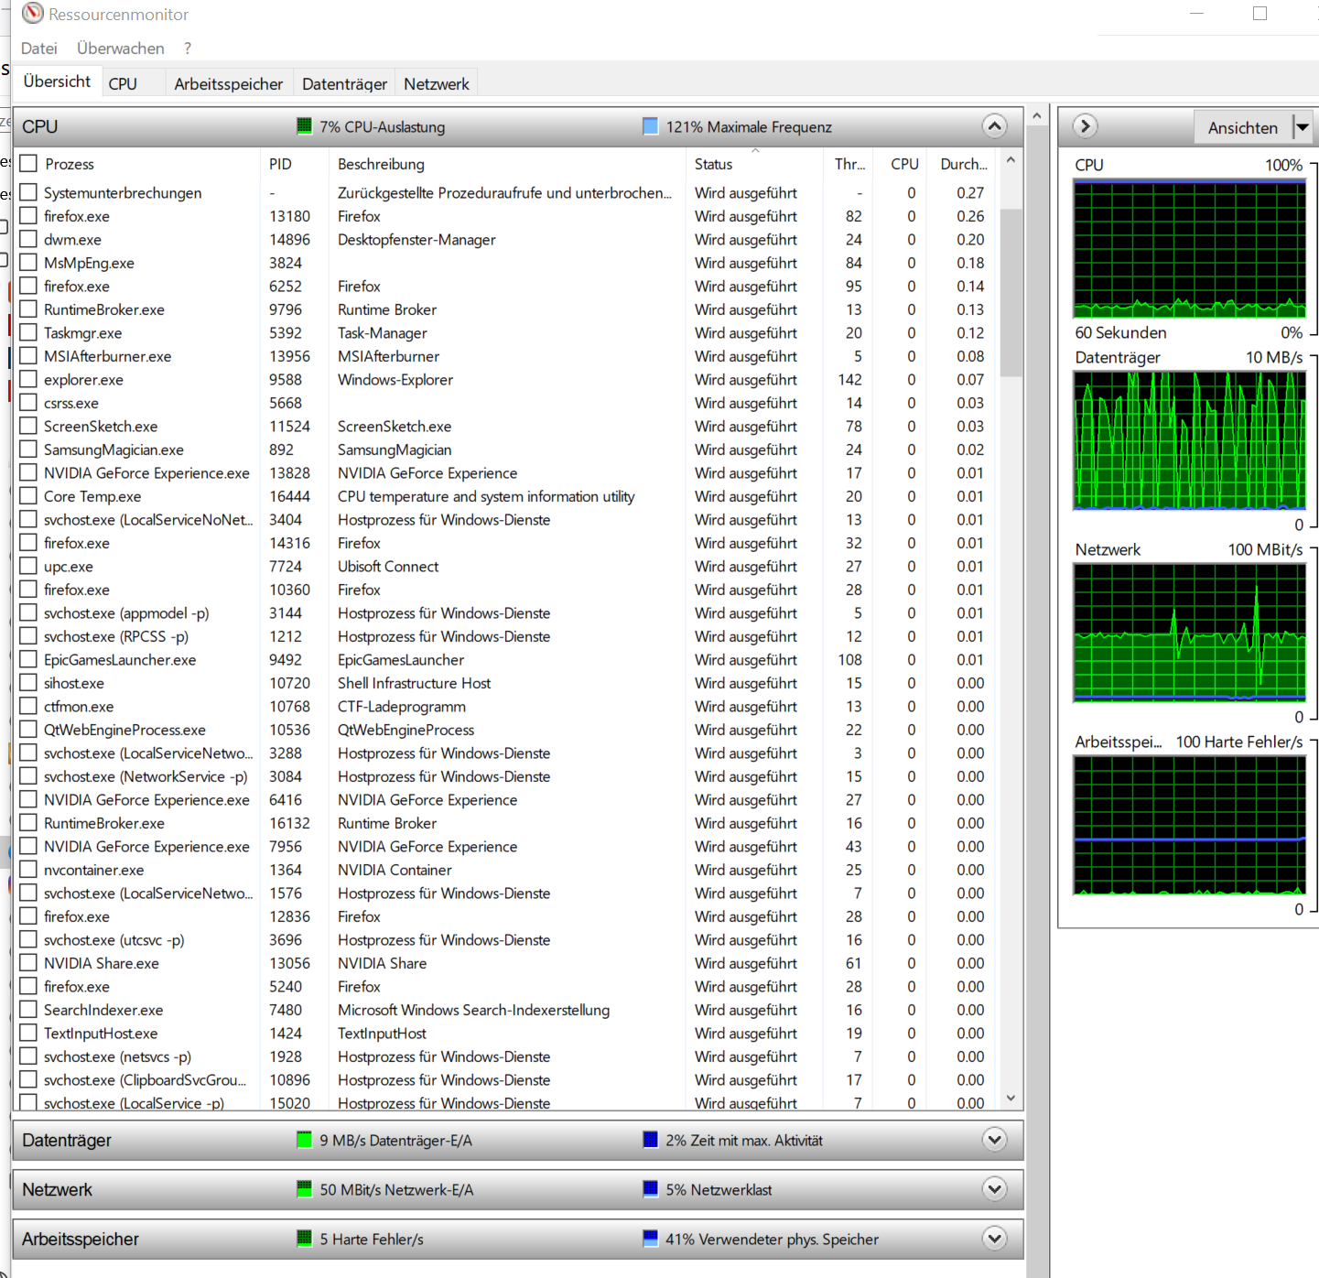
Task: Click the green CPU-Auslastung legend square
Action: (305, 126)
